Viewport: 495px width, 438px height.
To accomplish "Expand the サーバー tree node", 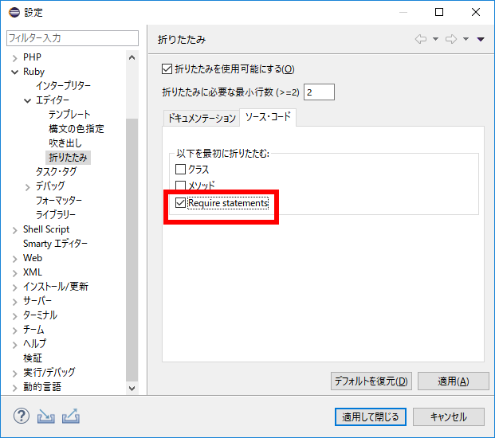I will point(14,302).
